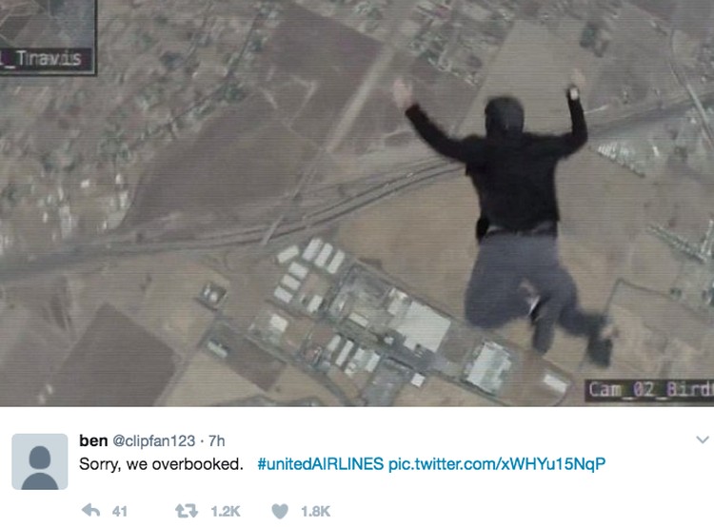Click the Cam_02_Bird overlay label
The height and width of the screenshot is (527, 714).
pos(649,390)
